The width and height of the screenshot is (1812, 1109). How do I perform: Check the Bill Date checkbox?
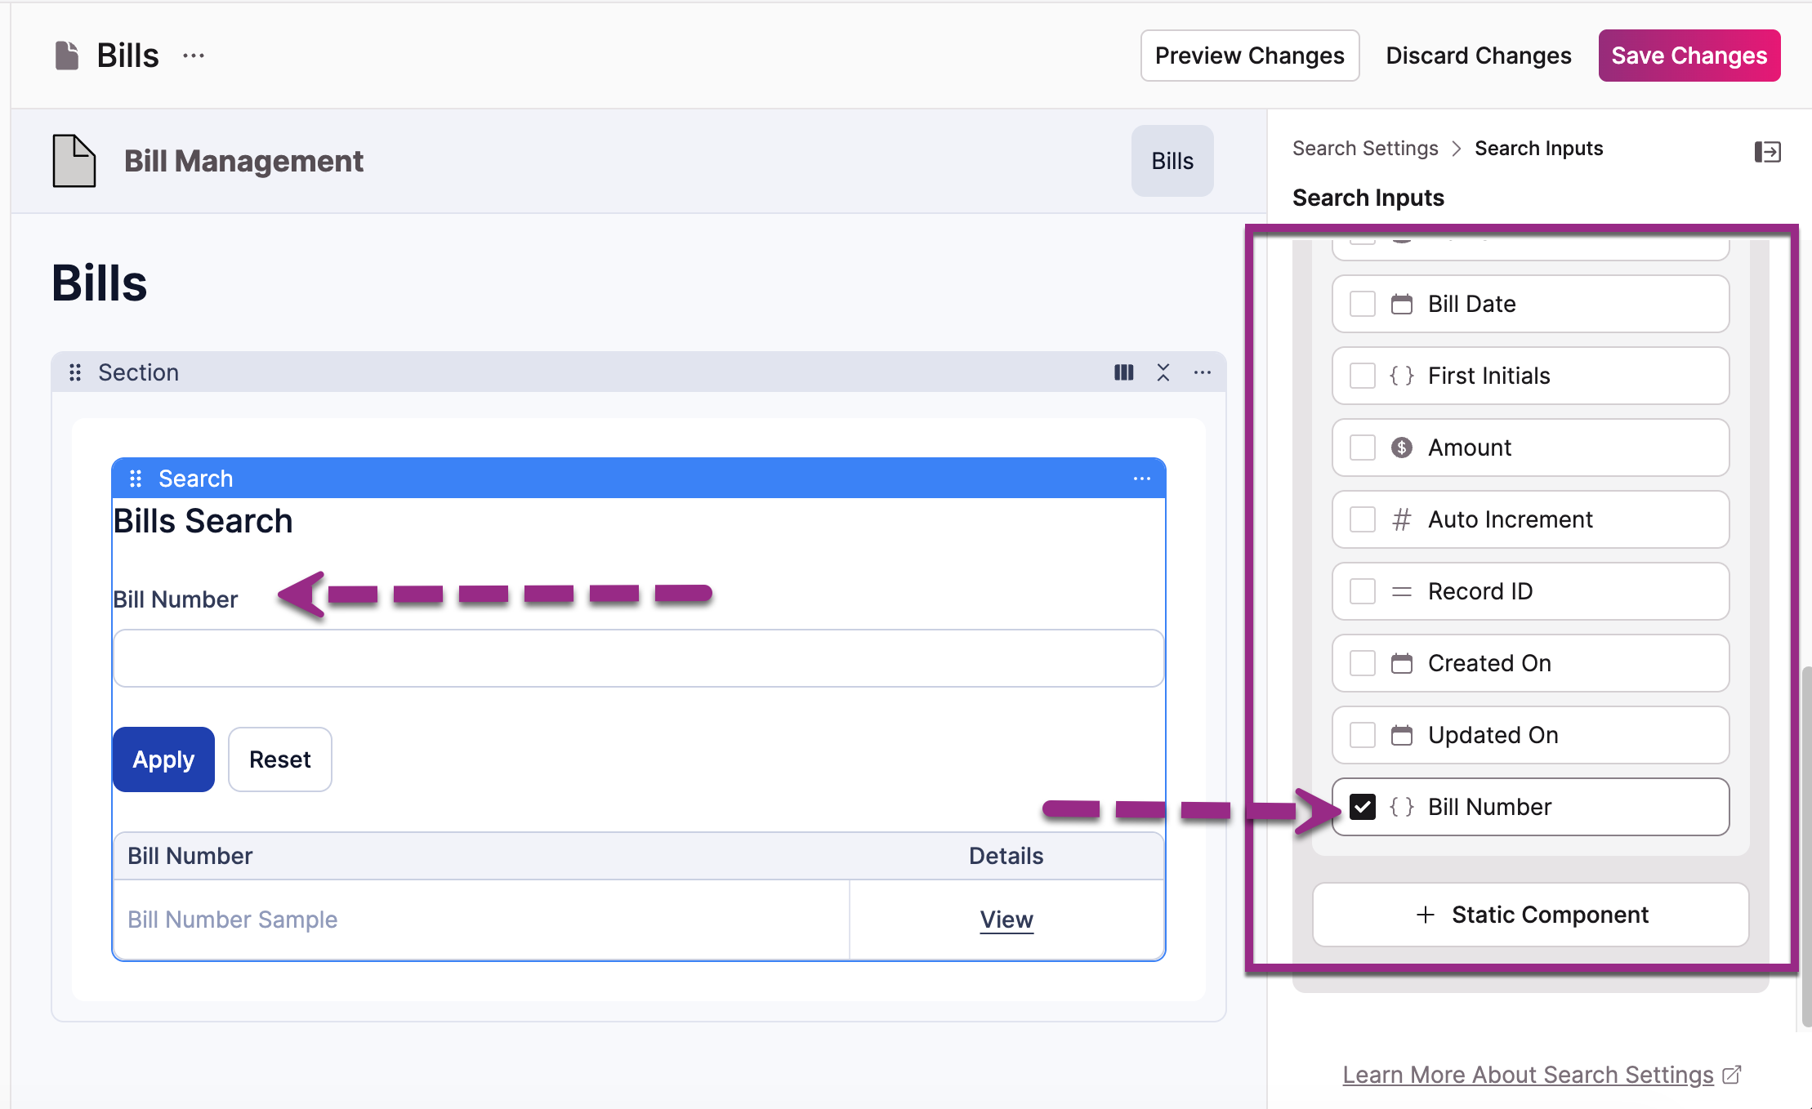pos(1362,304)
